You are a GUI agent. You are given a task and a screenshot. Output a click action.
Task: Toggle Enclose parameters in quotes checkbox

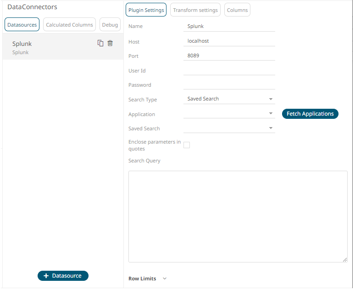point(187,145)
